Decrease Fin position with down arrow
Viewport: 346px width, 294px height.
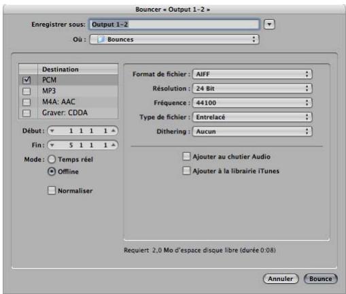click(x=52, y=145)
